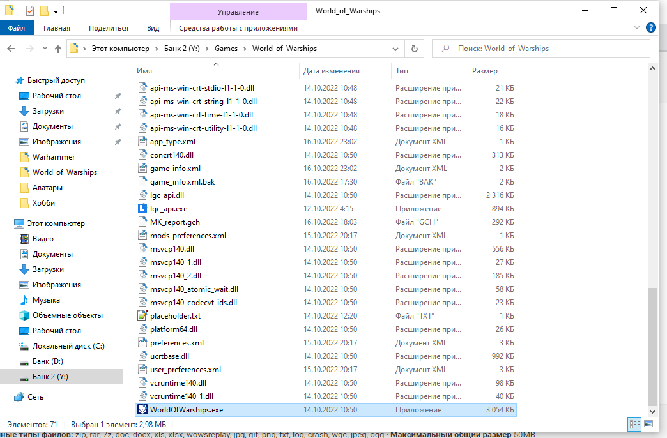Select the mods_preferences.xml file name
This screenshot has width=667, height=438.
point(188,236)
